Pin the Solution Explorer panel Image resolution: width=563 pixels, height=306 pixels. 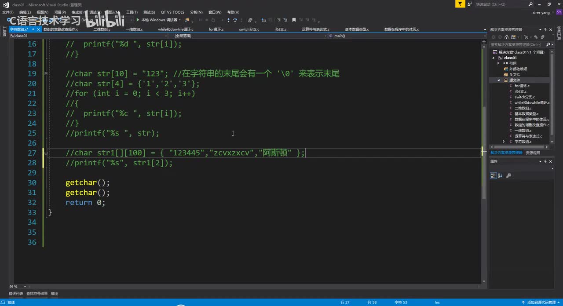[545, 29]
